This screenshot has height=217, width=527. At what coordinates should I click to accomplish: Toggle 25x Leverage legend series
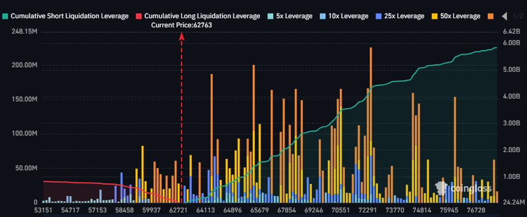(400, 16)
